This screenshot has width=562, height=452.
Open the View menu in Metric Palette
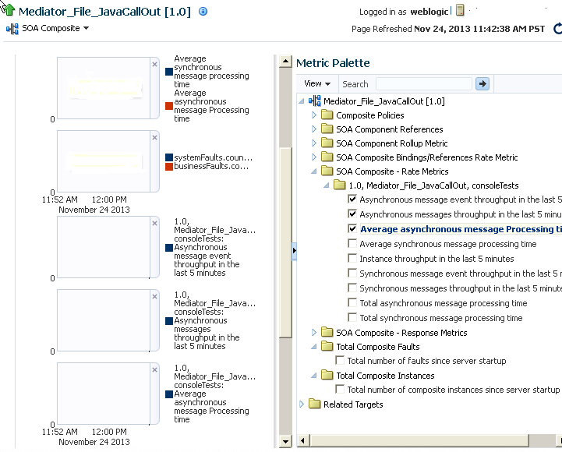tap(316, 83)
